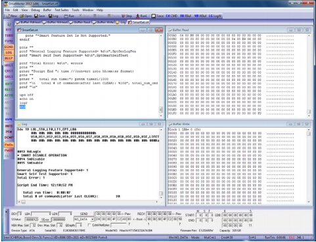Show the CMD window via toolbar icon

(x=171, y=16)
